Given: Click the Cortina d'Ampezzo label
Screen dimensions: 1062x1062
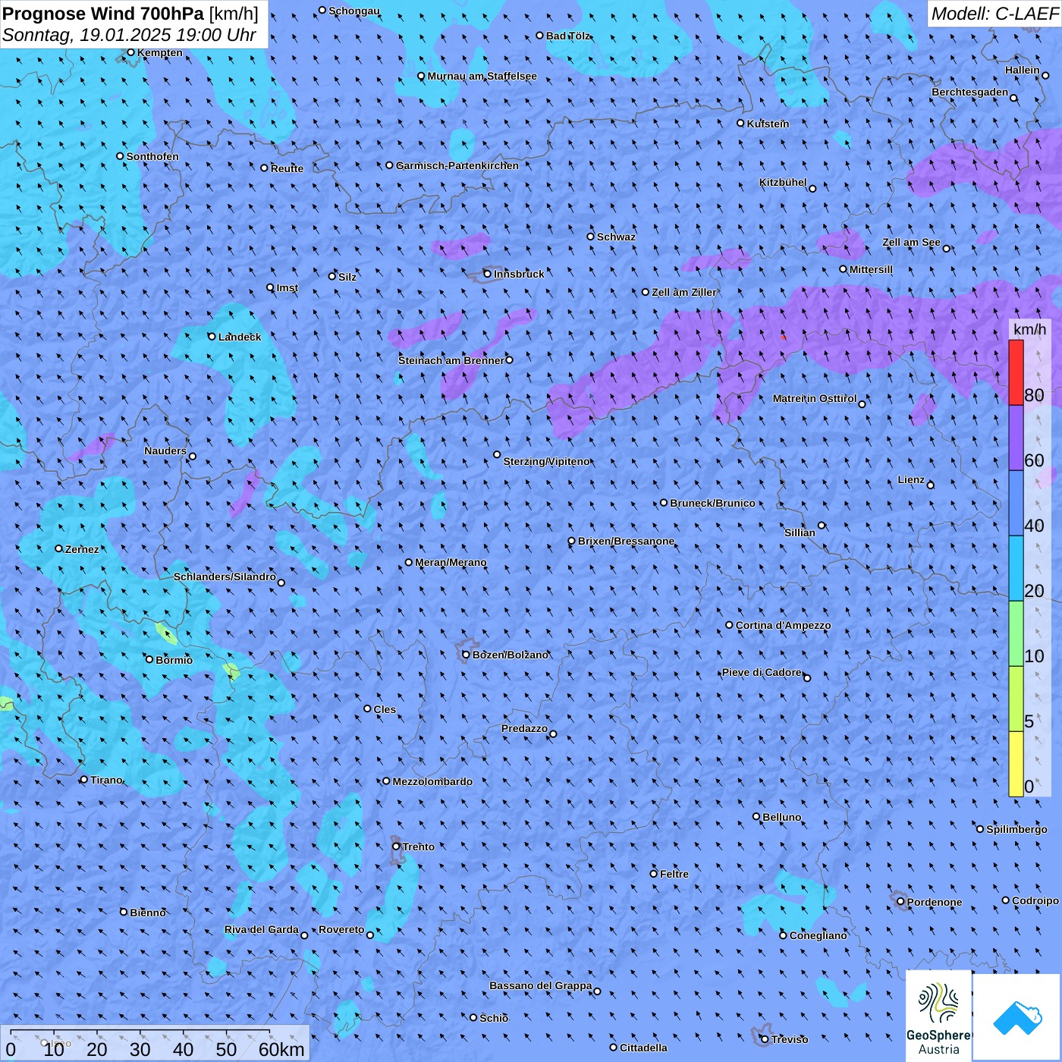Looking at the screenshot, I should click(783, 625).
